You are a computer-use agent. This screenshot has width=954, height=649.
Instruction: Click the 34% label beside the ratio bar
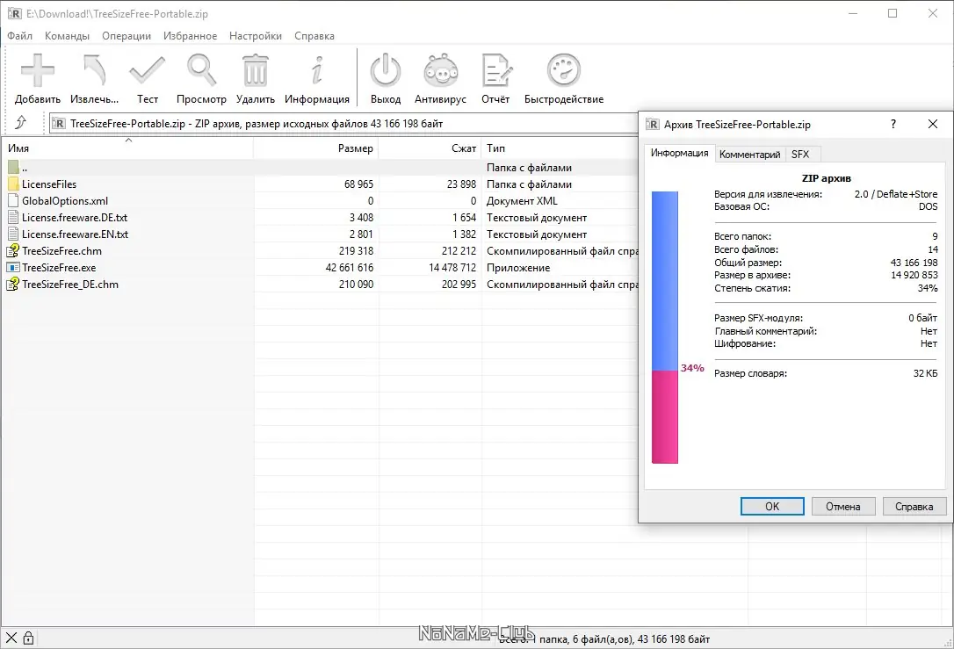(x=692, y=368)
